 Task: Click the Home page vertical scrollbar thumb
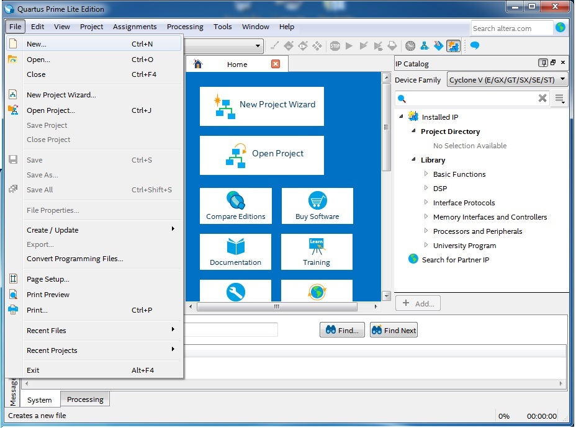(386, 127)
